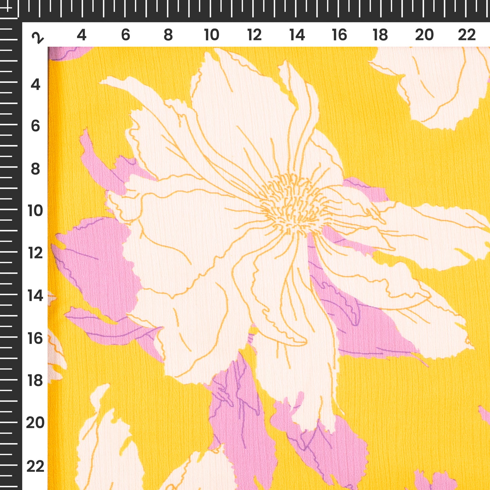The width and height of the screenshot is (490, 490).
Task: Select the 8 mark on the vertical ruler
Action: tap(35, 169)
